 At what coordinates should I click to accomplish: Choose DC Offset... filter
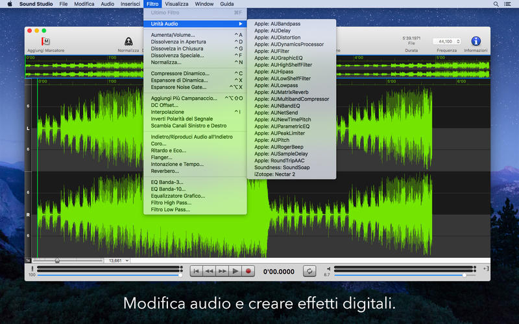[x=195, y=105]
